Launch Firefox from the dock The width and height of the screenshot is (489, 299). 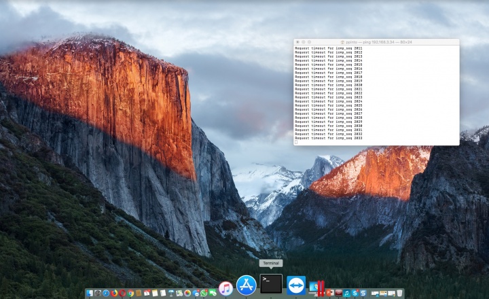point(114,294)
